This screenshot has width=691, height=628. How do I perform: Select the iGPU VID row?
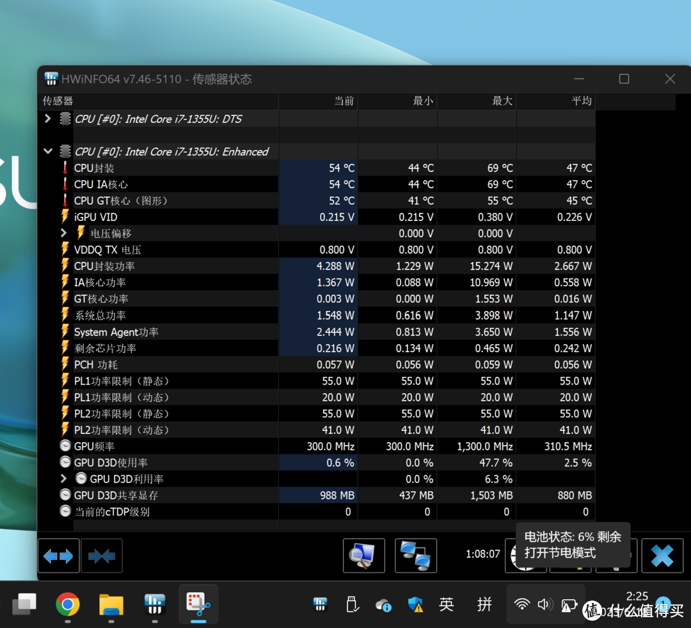pos(317,217)
